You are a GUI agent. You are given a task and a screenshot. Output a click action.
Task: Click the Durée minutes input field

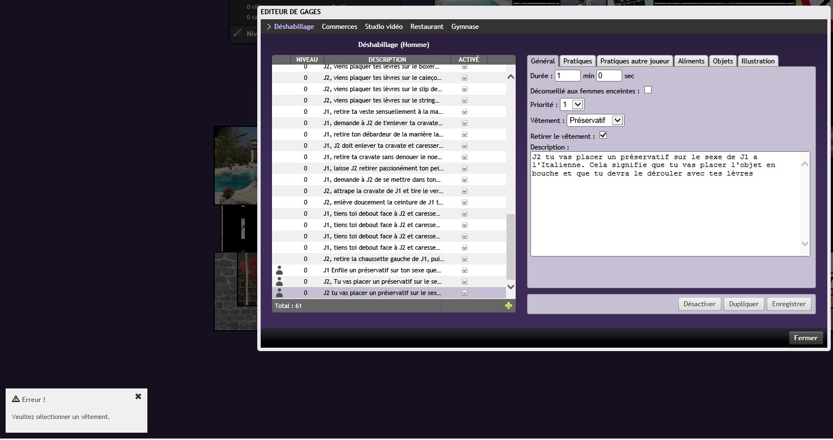(567, 75)
